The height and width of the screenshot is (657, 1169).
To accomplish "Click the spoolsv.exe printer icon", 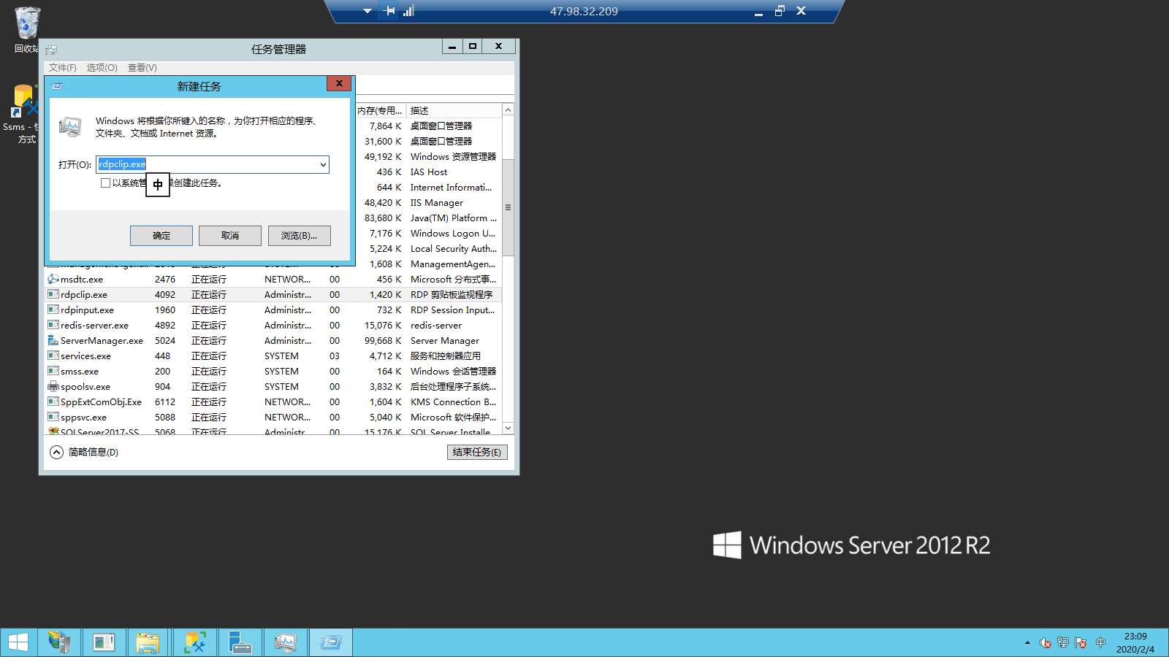I will point(53,386).
